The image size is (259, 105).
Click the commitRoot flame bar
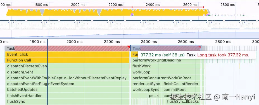coord(181,90)
